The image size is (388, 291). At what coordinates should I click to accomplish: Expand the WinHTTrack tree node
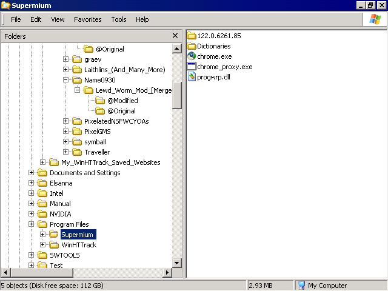point(42,245)
